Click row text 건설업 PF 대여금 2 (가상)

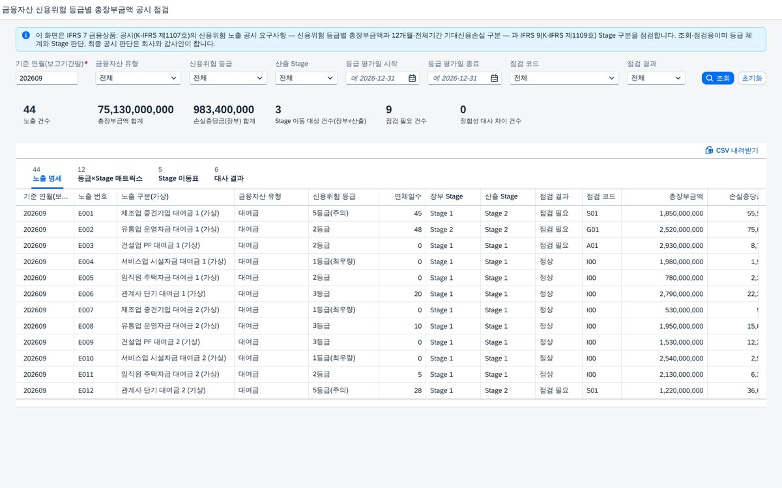point(160,342)
